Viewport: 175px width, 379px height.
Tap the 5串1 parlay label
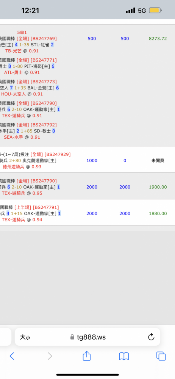point(22,32)
